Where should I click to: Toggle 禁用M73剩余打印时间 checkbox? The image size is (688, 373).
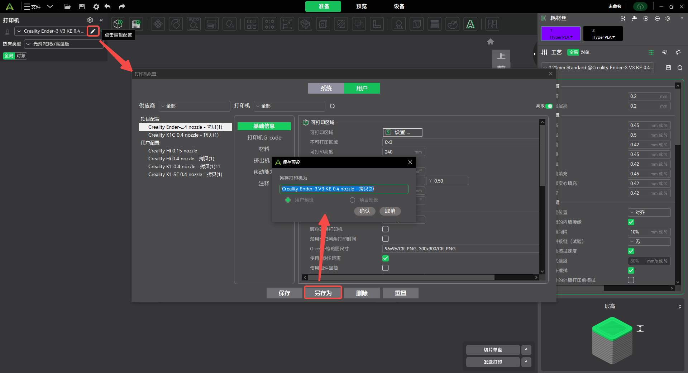coord(386,239)
